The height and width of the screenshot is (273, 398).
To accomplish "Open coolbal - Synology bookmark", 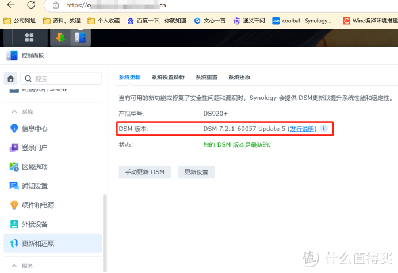I will [x=302, y=21].
